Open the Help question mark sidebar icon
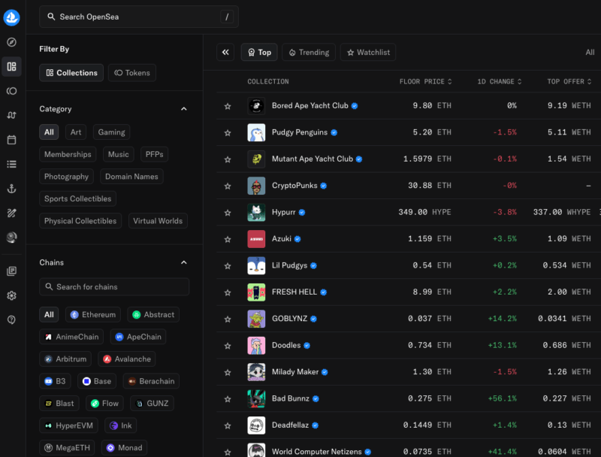 [11, 319]
